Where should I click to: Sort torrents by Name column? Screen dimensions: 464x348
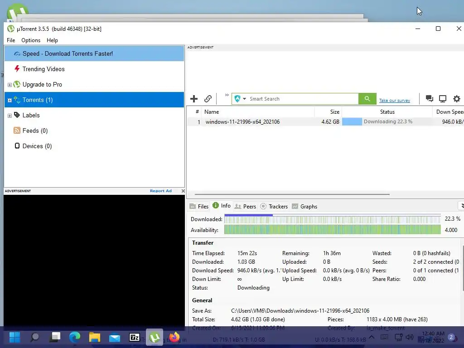click(x=258, y=112)
